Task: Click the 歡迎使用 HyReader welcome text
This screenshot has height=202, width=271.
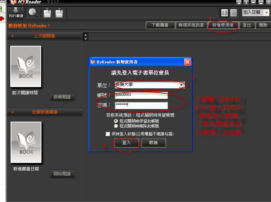Action: click(x=29, y=26)
